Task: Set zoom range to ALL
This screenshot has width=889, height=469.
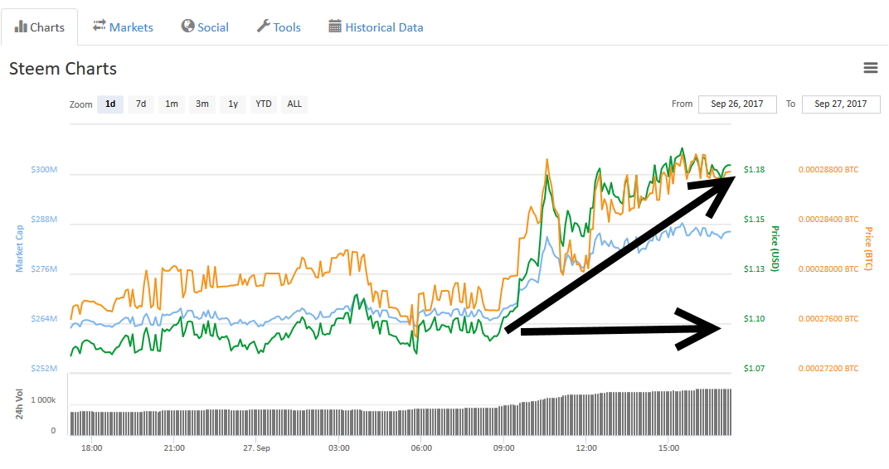Action: click(x=294, y=104)
